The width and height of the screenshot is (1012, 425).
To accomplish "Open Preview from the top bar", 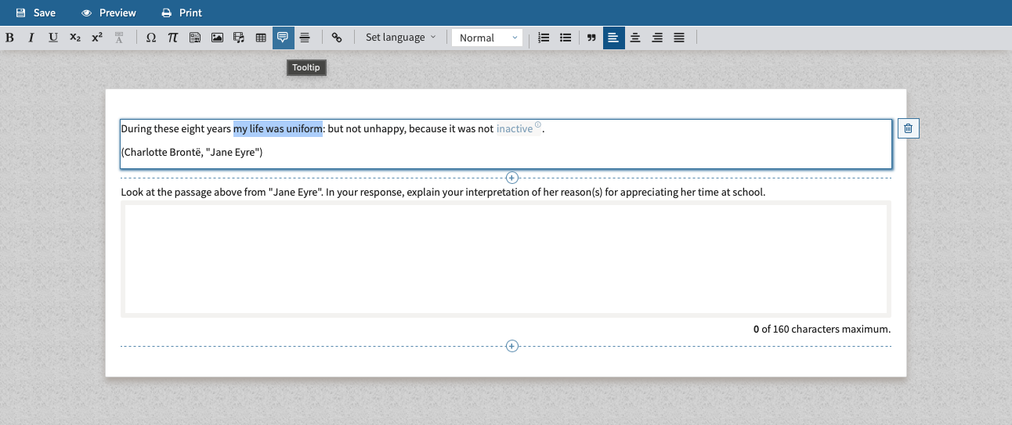I will (x=109, y=13).
